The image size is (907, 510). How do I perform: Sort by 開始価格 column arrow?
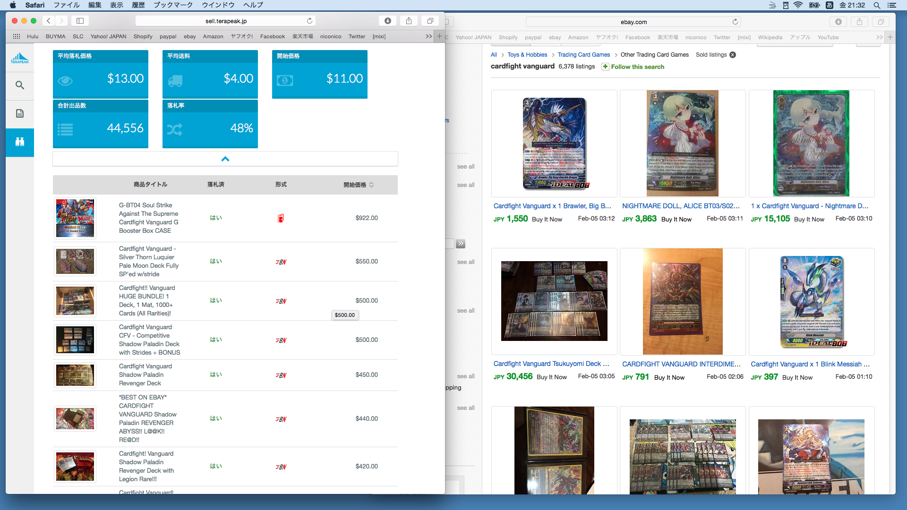(371, 185)
